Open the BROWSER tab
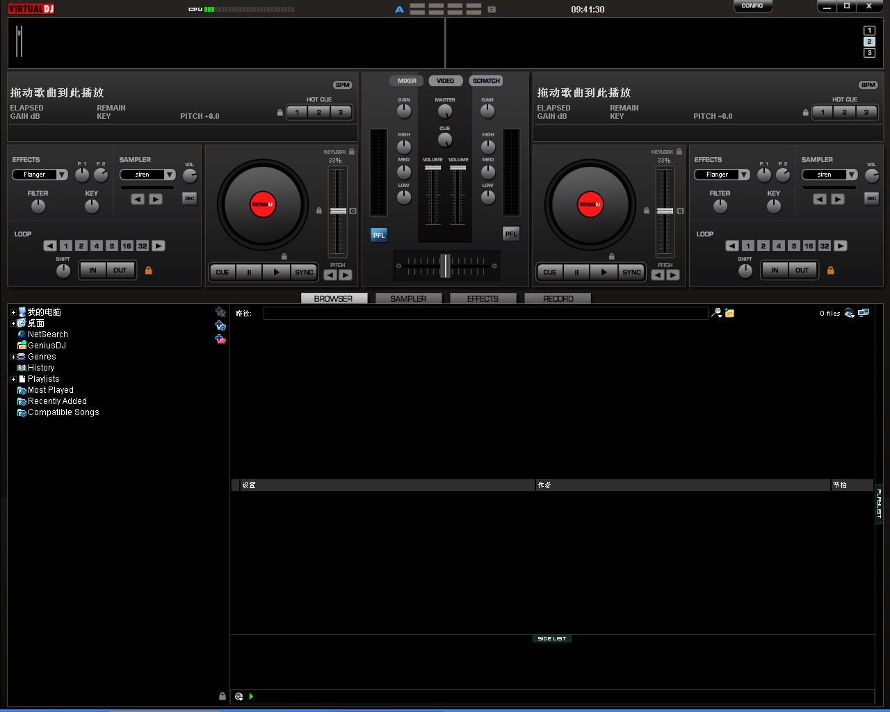The width and height of the screenshot is (890, 712). 333,298
